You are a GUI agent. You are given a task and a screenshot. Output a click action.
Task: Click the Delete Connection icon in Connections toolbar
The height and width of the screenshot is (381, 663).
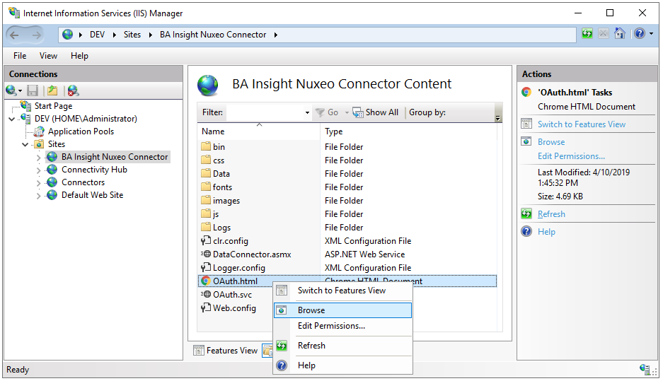(x=72, y=90)
